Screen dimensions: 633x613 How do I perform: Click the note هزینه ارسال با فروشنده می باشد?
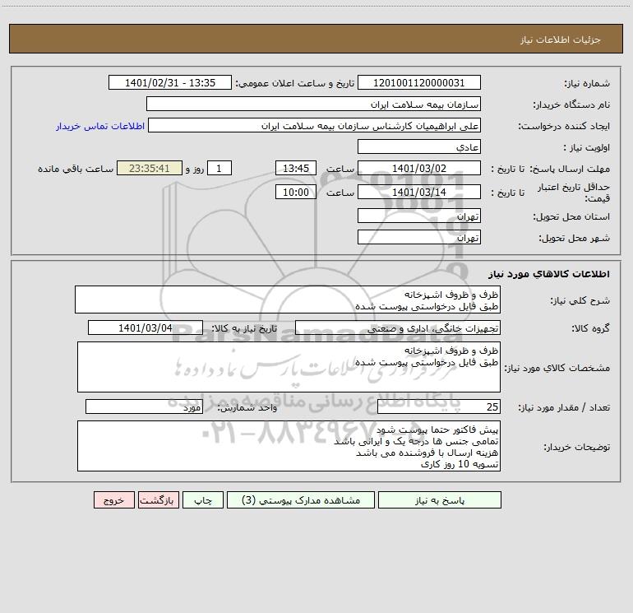pos(427,453)
